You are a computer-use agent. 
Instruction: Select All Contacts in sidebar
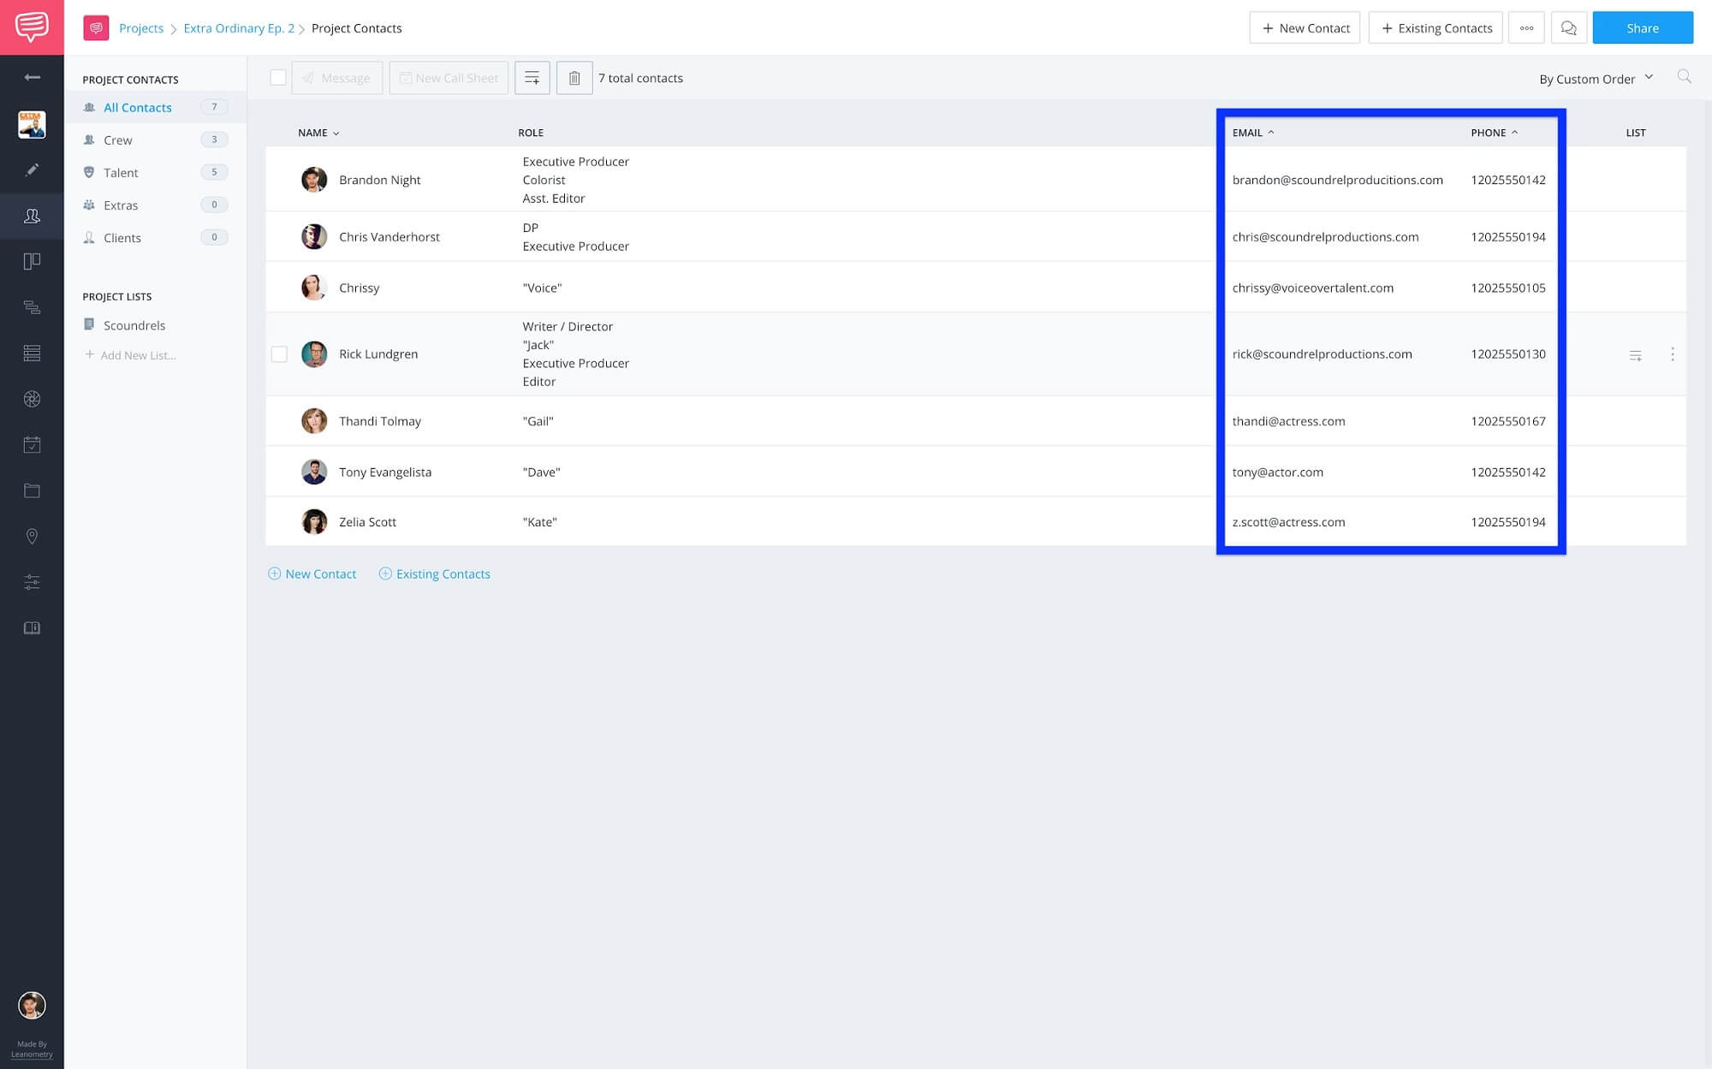pyautogui.click(x=155, y=107)
